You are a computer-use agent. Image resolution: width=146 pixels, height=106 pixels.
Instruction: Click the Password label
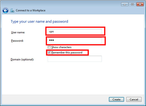coord(17,41)
